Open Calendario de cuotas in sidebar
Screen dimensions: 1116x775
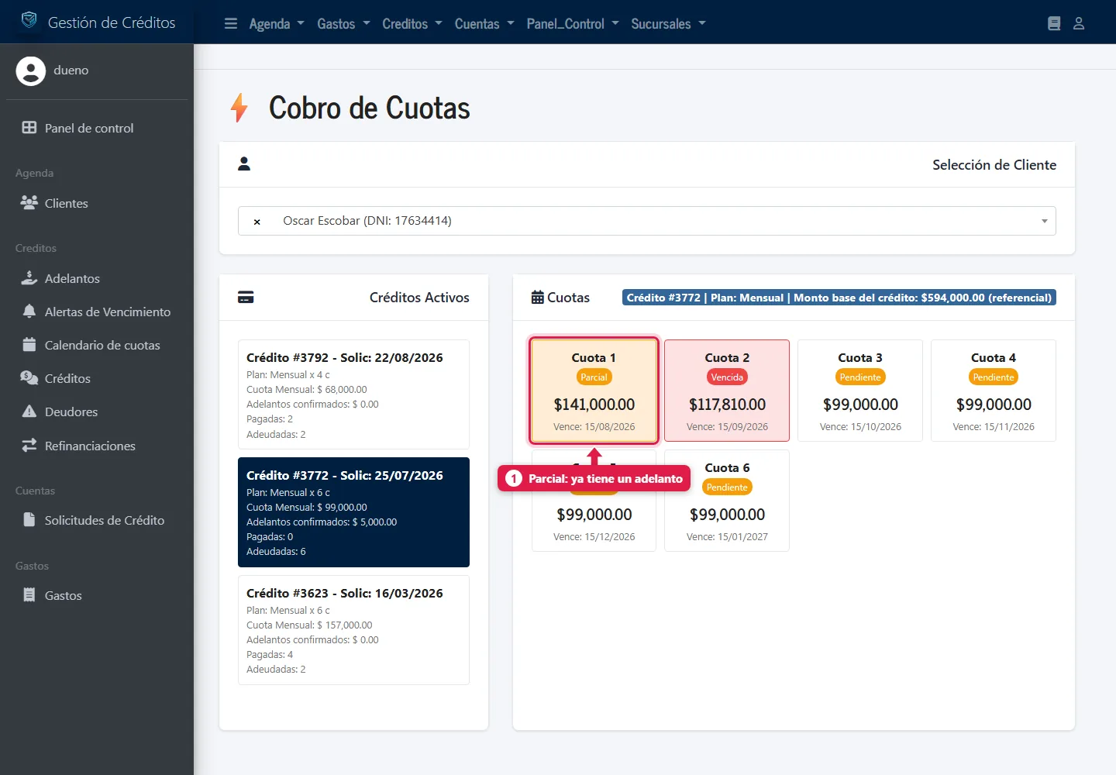coord(102,345)
